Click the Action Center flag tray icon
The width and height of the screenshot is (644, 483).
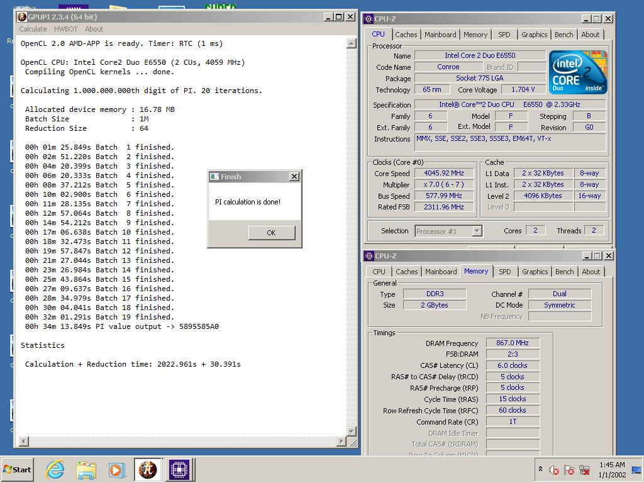569,469
